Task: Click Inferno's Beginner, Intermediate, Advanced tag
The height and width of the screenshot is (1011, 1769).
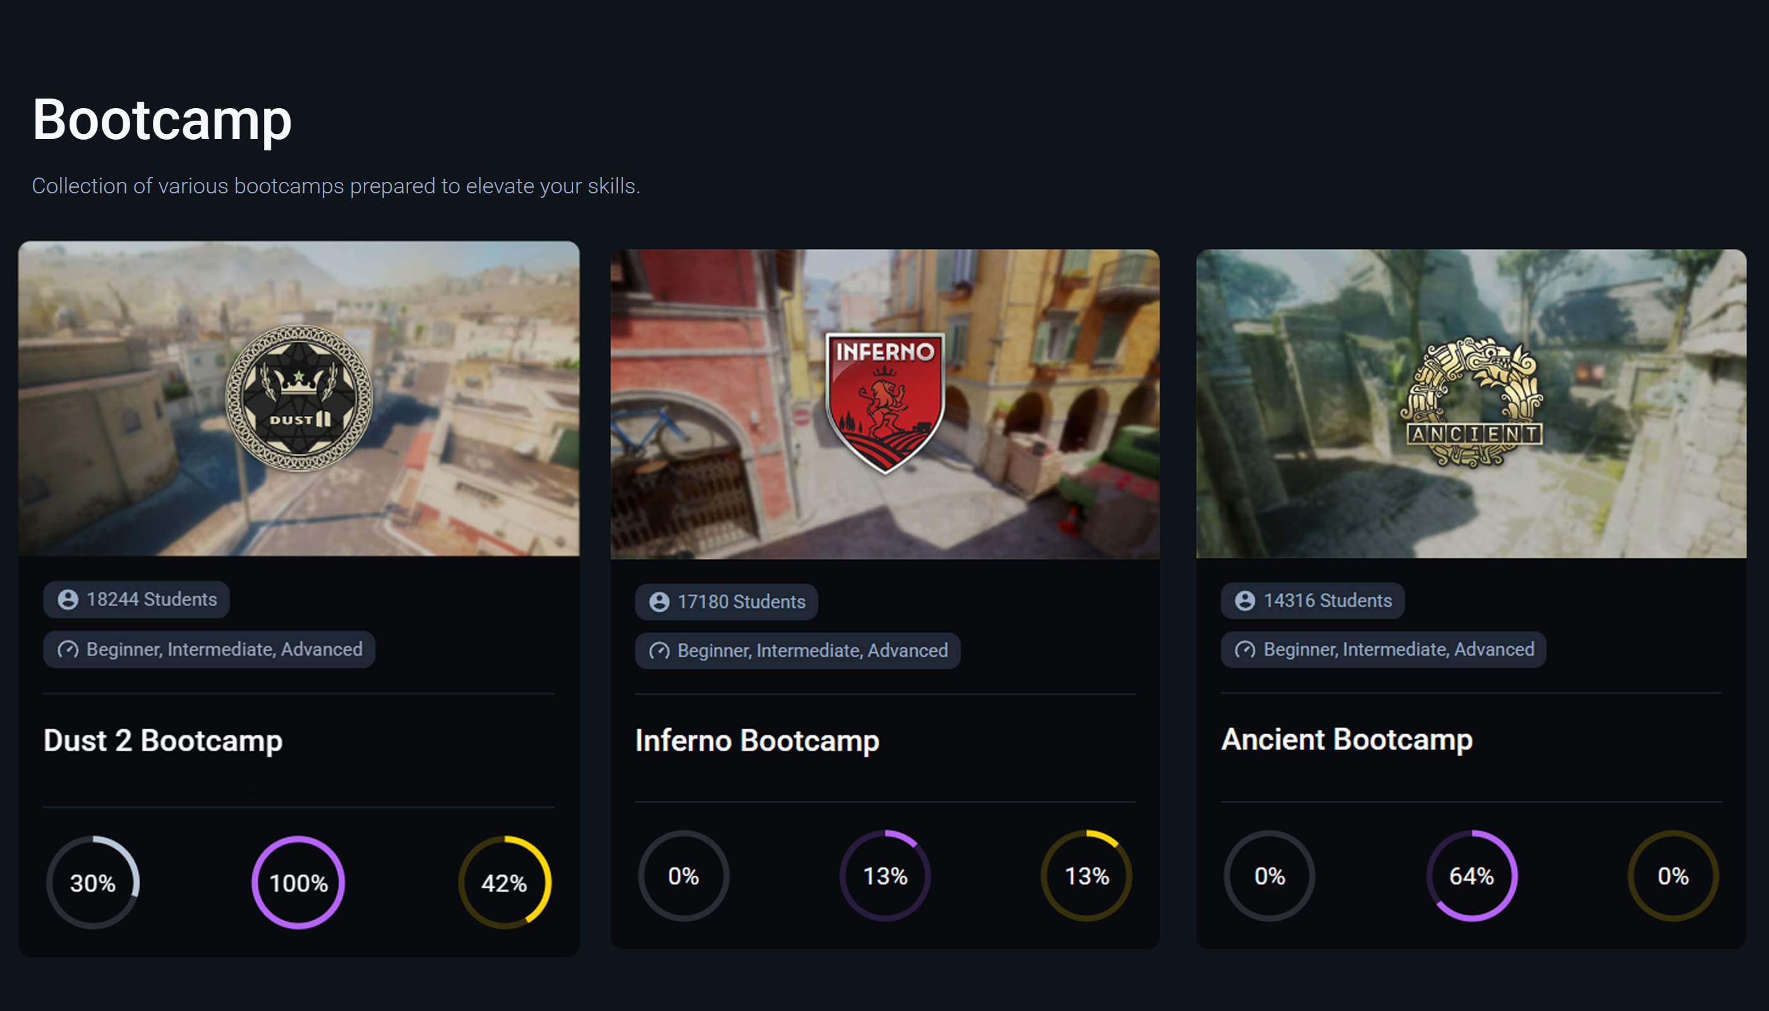Action: (798, 651)
